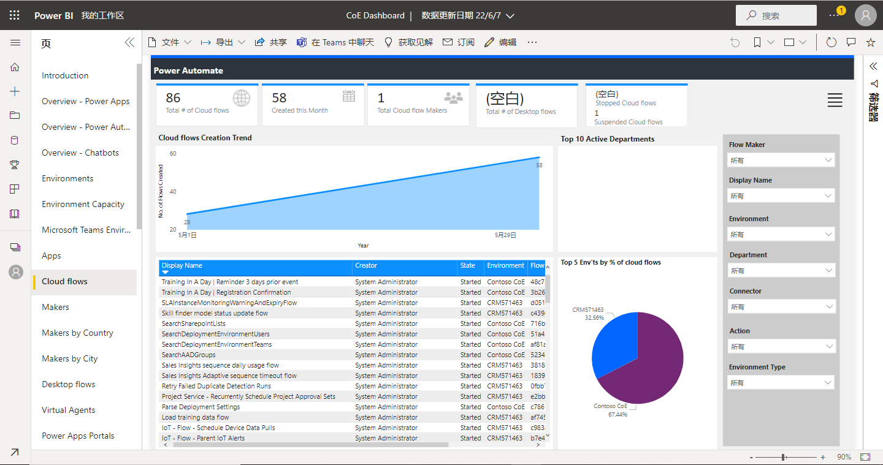Click Edit in the toolbar
This screenshot has height=465, width=883.
(x=500, y=42)
